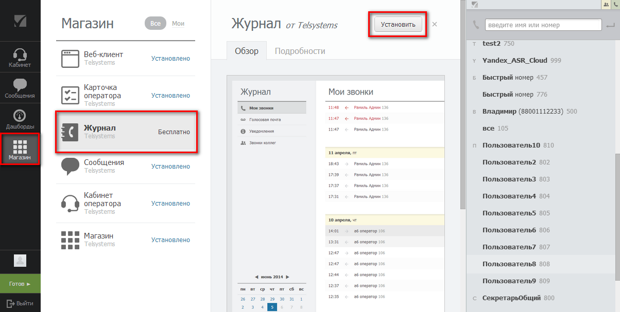Expand the Готов status menu
The image size is (620, 312).
(x=20, y=284)
